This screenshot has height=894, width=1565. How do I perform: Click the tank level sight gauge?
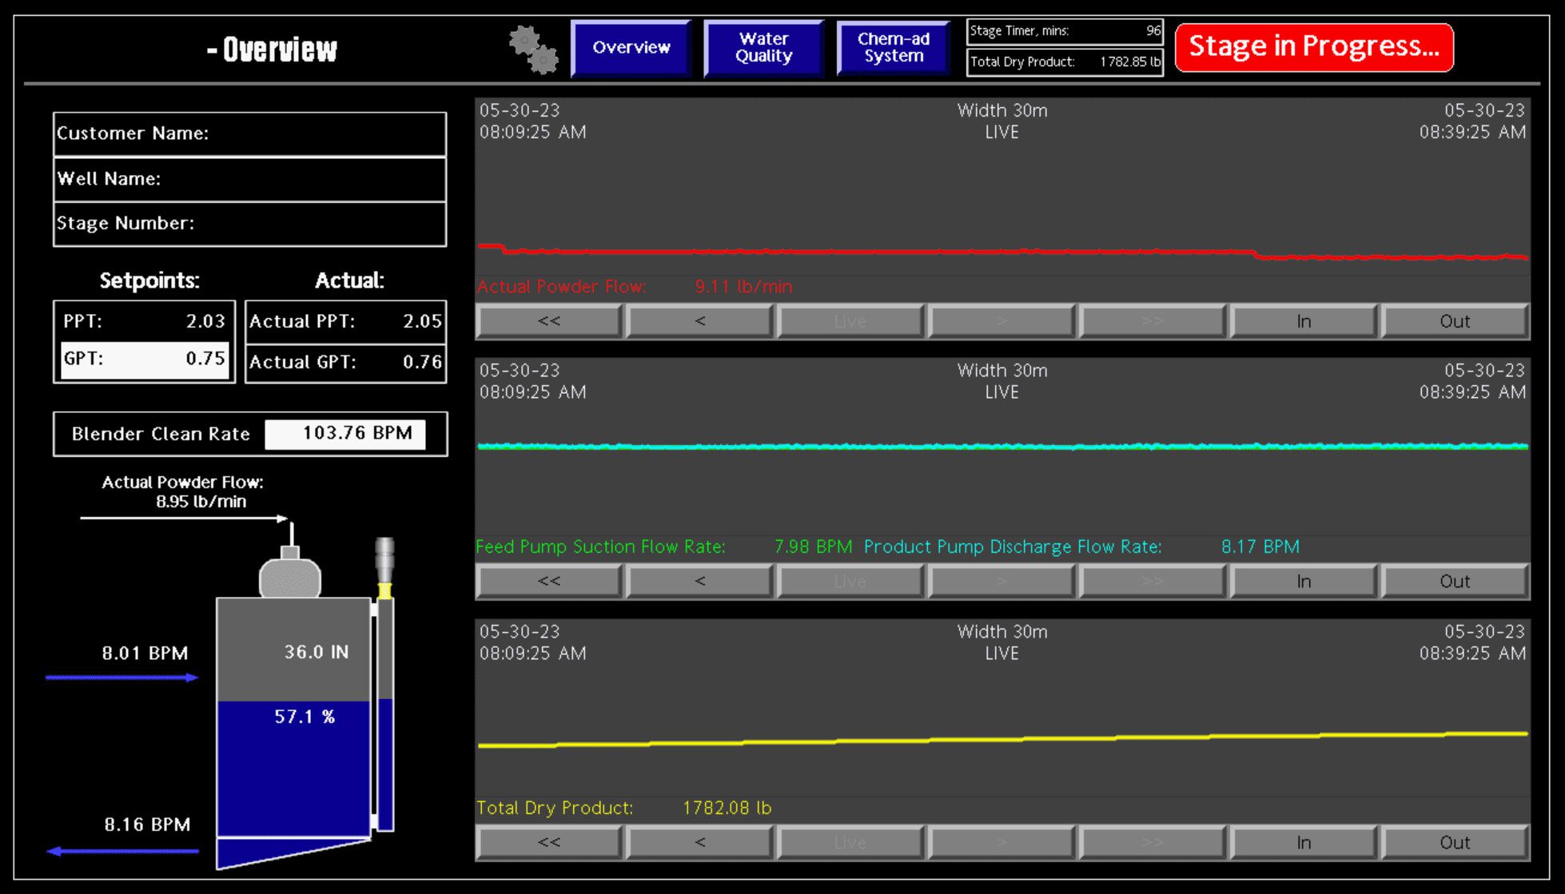tap(385, 715)
